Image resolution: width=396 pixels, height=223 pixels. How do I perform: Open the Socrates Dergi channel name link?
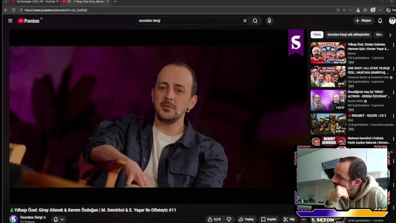[31, 217]
